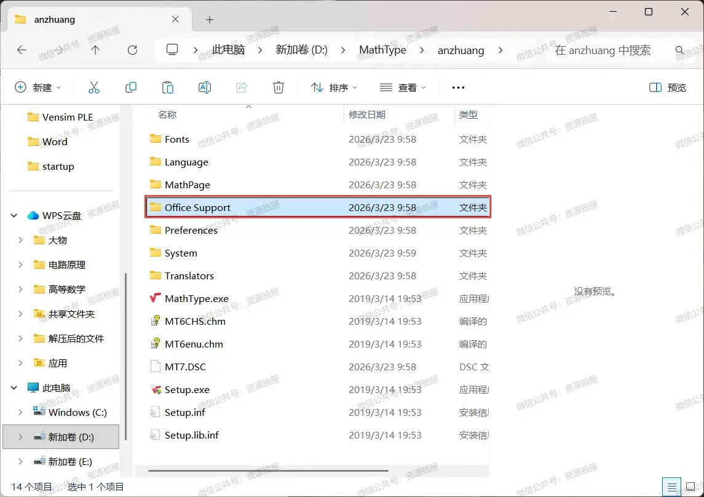This screenshot has height=497, width=704.
Task: Click the navigation pane vertical scrollbar
Action: (125, 357)
